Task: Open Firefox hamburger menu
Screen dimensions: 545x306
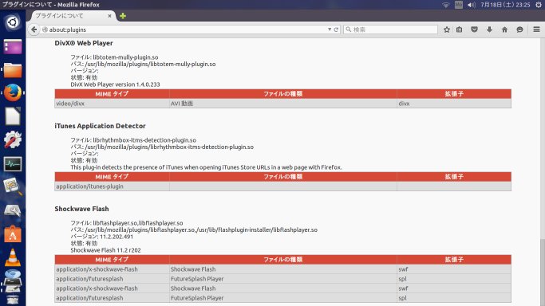Action: tap(536, 29)
